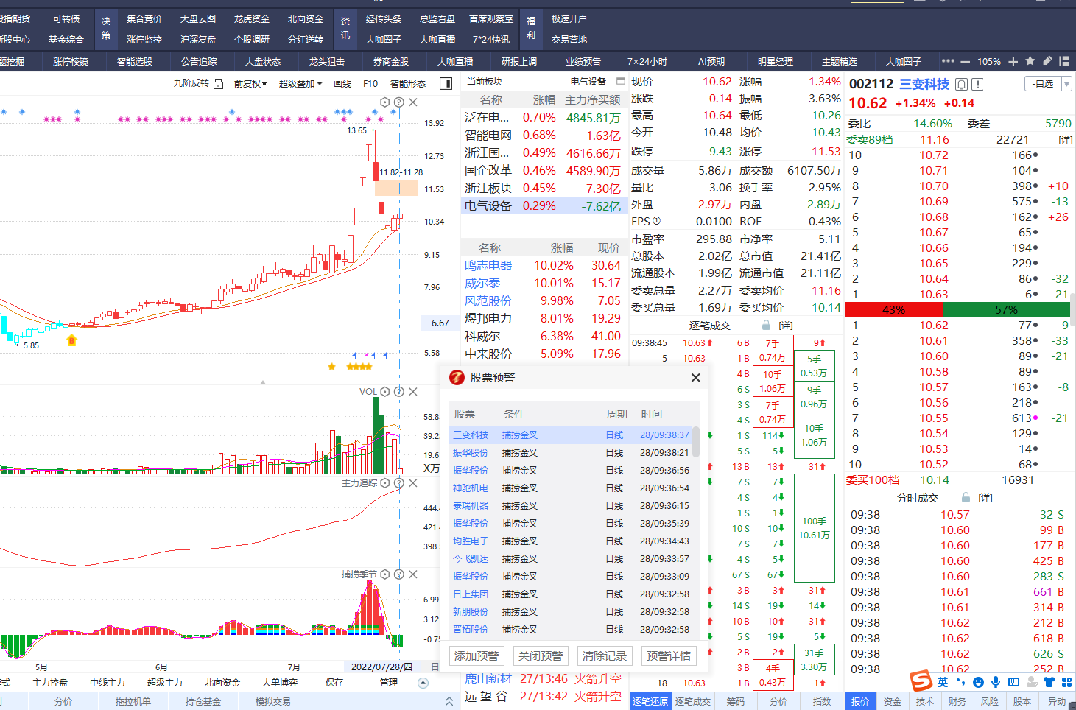Toggle the side panel layout icon in chart toolbar
The height and width of the screenshot is (710, 1076).
(446, 84)
